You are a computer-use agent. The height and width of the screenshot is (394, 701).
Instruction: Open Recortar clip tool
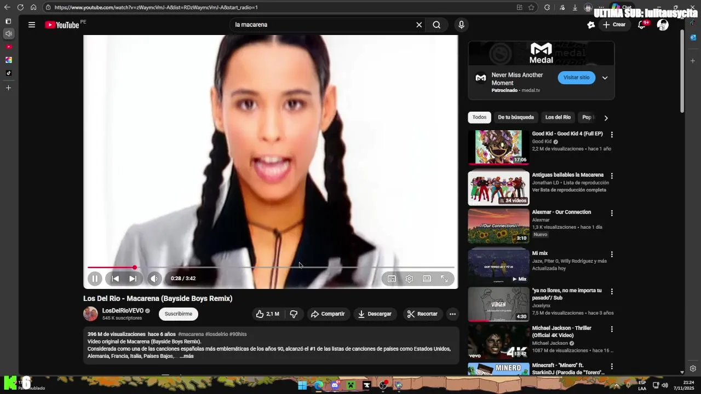[x=422, y=314]
